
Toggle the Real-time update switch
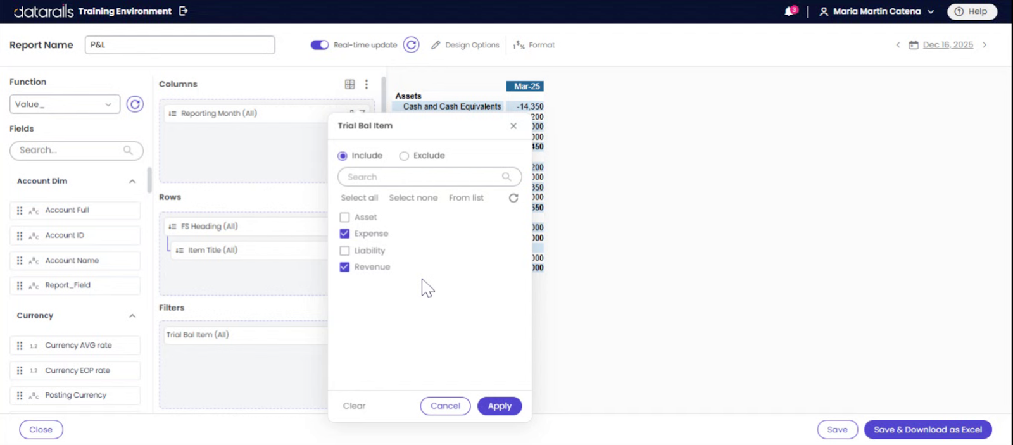(x=320, y=45)
